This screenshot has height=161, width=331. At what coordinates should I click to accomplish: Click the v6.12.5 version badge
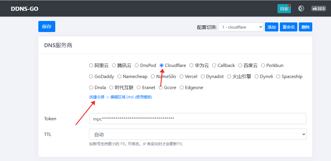318,8
